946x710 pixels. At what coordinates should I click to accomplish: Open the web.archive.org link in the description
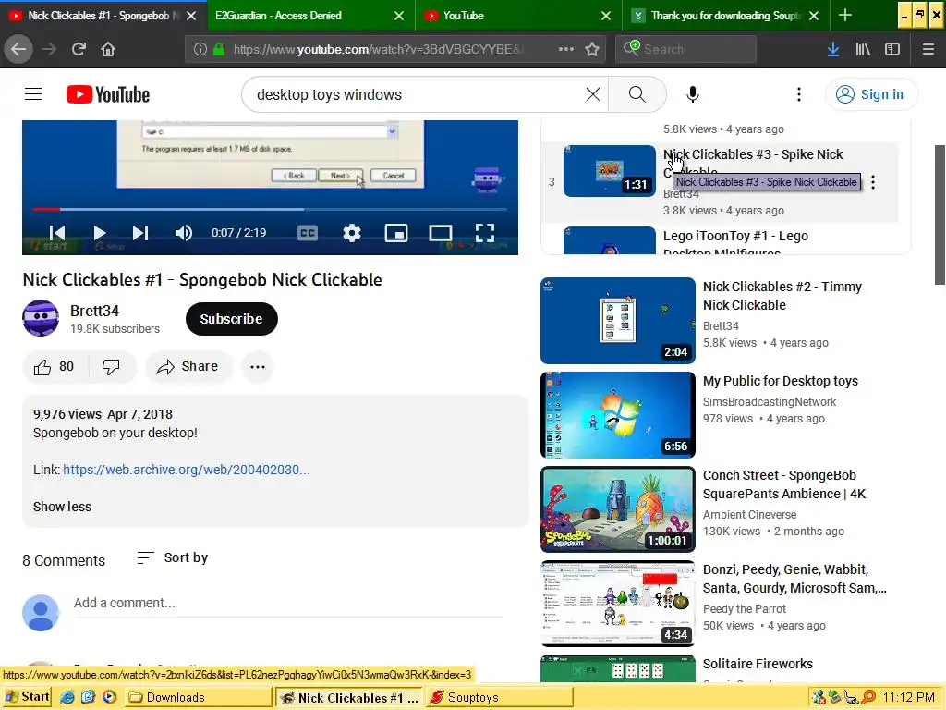[x=187, y=470]
